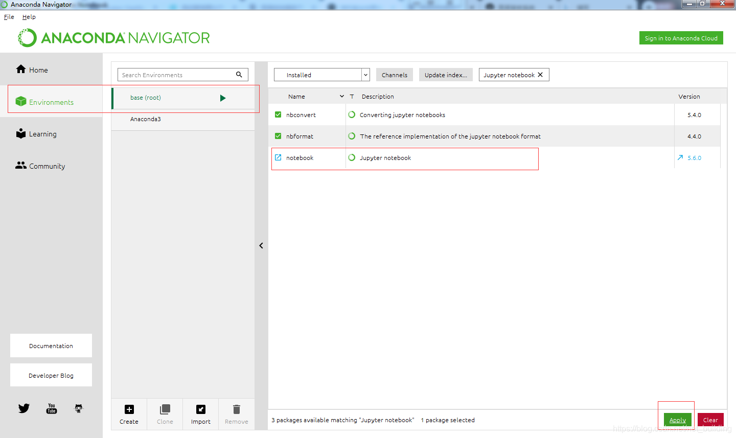Click the 5.6.0 version link for notebook
The width and height of the screenshot is (736, 438).
tap(695, 158)
